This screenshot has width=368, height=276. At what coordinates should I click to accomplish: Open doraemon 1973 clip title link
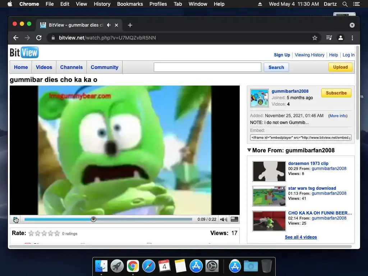point(308,164)
